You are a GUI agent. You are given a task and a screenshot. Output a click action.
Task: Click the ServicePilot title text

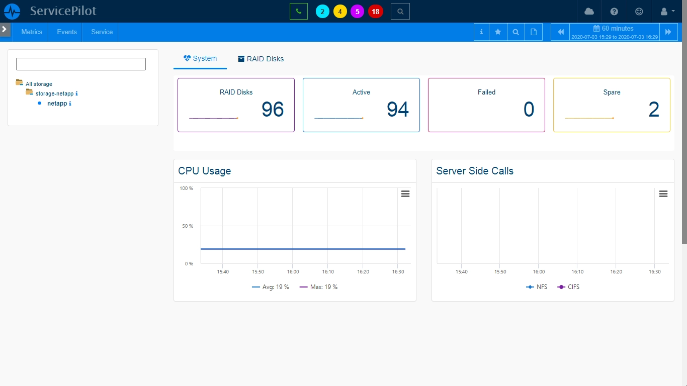click(63, 11)
